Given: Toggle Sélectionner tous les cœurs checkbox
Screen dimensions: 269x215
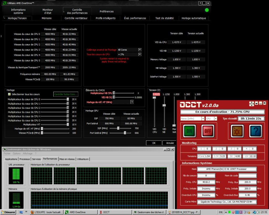Looking at the screenshot, I should click(x=9, y=94).
